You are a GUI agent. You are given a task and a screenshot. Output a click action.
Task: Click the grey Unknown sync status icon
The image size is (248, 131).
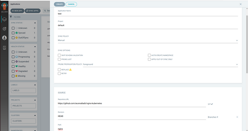17,28
